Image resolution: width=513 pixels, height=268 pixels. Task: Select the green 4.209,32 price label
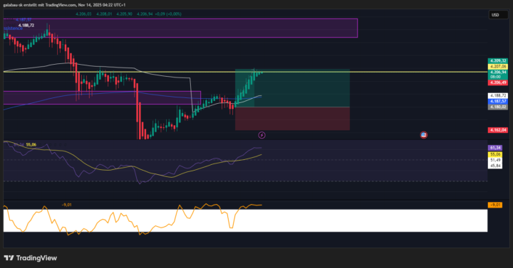[x=498, y=60]
